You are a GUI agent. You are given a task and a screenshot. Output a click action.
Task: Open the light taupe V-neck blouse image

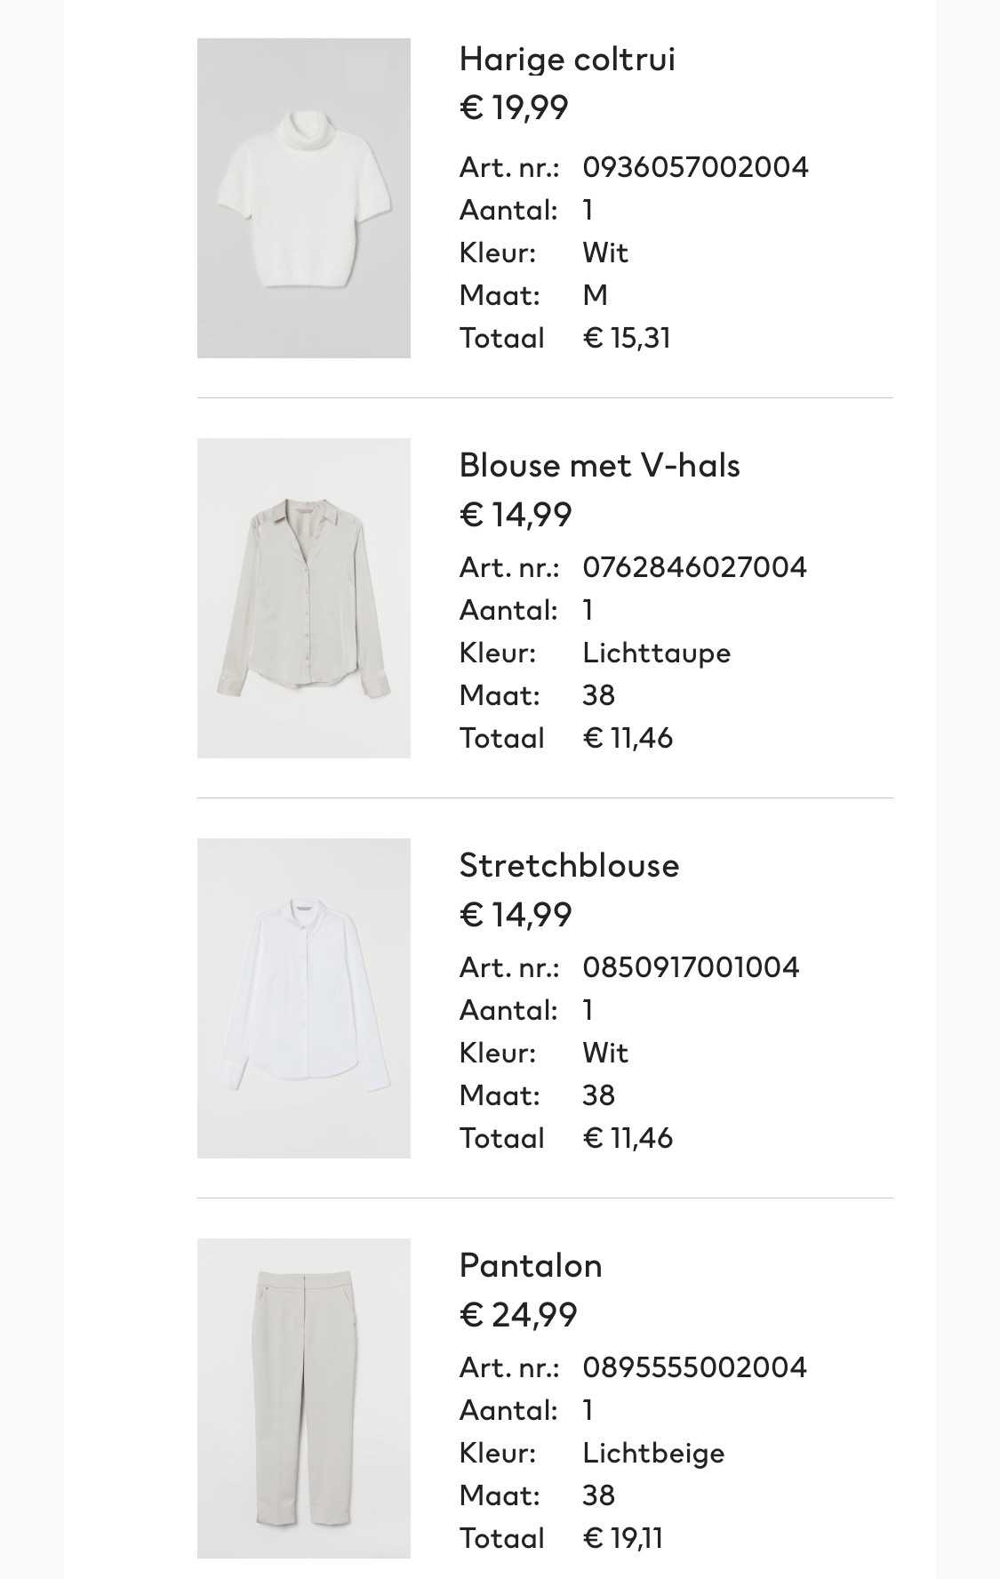[304, 598]
